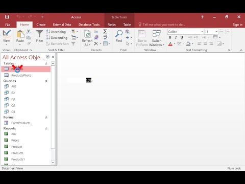Open the All Access Objects pane menu arrow
The height and width of the screenshot is (184, 245).
coord(47,57)
